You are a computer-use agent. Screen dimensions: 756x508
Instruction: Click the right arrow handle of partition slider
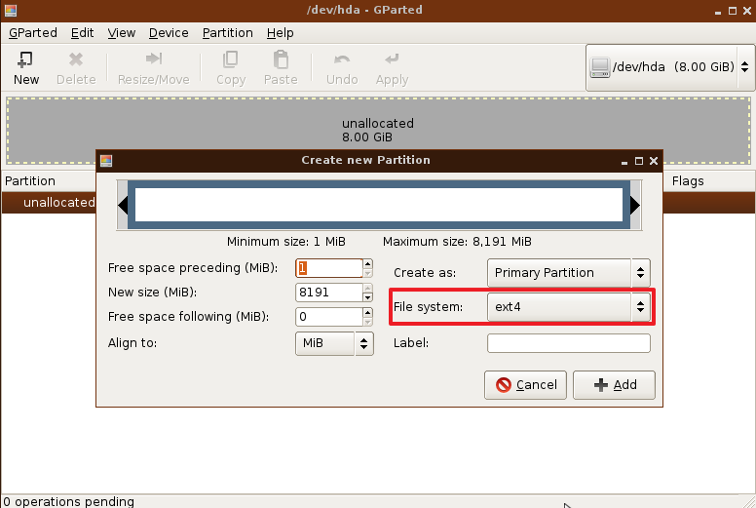pos(635,205)
